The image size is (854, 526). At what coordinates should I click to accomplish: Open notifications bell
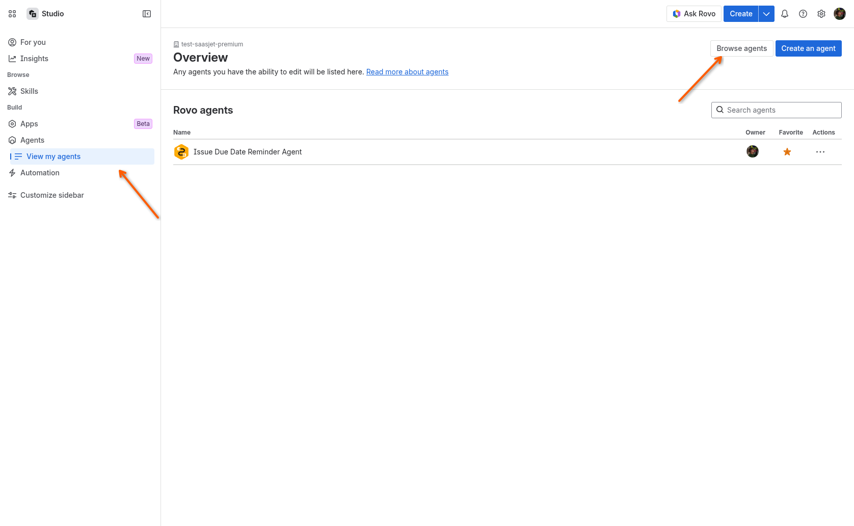point(785,14)
